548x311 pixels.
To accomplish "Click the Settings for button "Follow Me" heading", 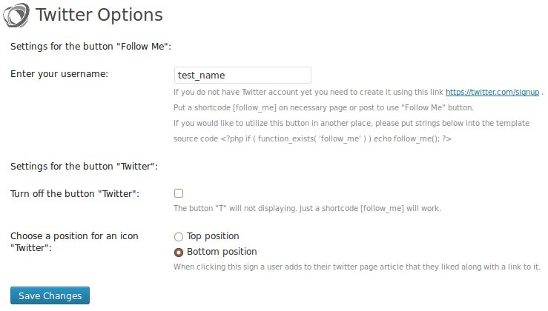I will 91,47.
